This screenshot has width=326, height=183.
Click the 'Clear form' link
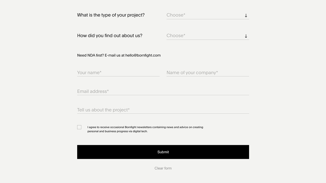click(x=163, y=168)
